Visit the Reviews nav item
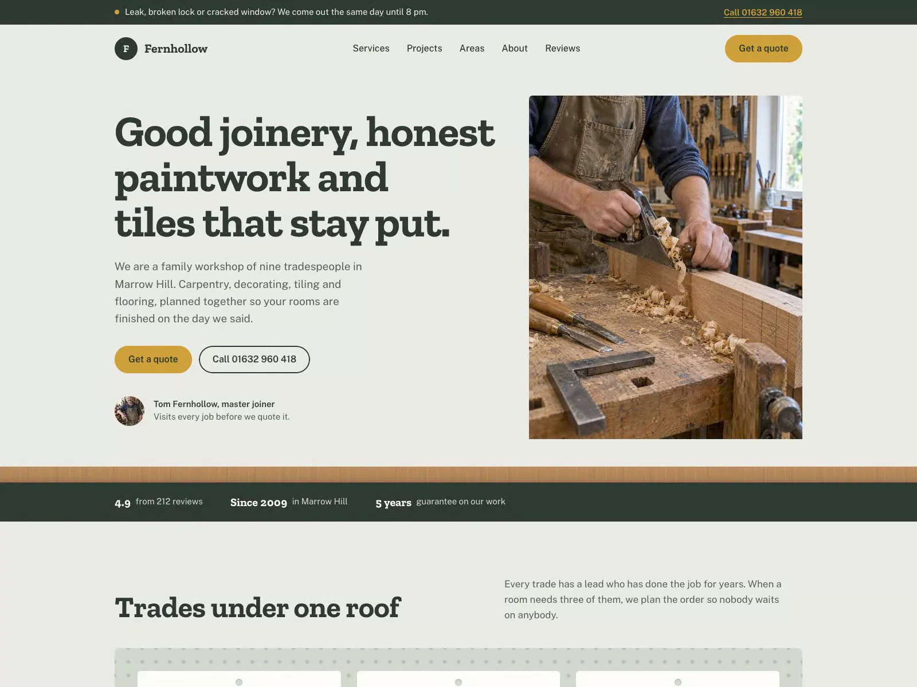917x687 pixels. coord(562,49)
